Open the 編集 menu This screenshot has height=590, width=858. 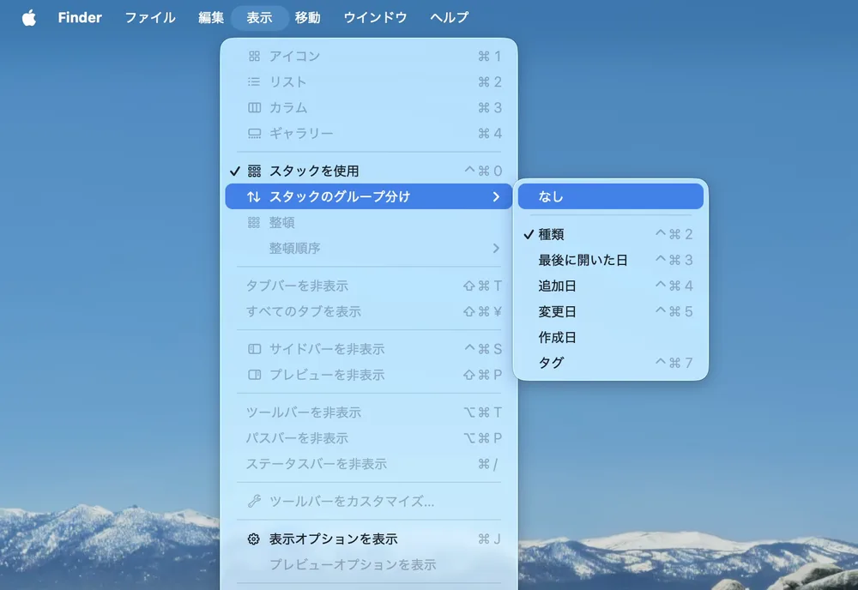(x=211, y=17)
